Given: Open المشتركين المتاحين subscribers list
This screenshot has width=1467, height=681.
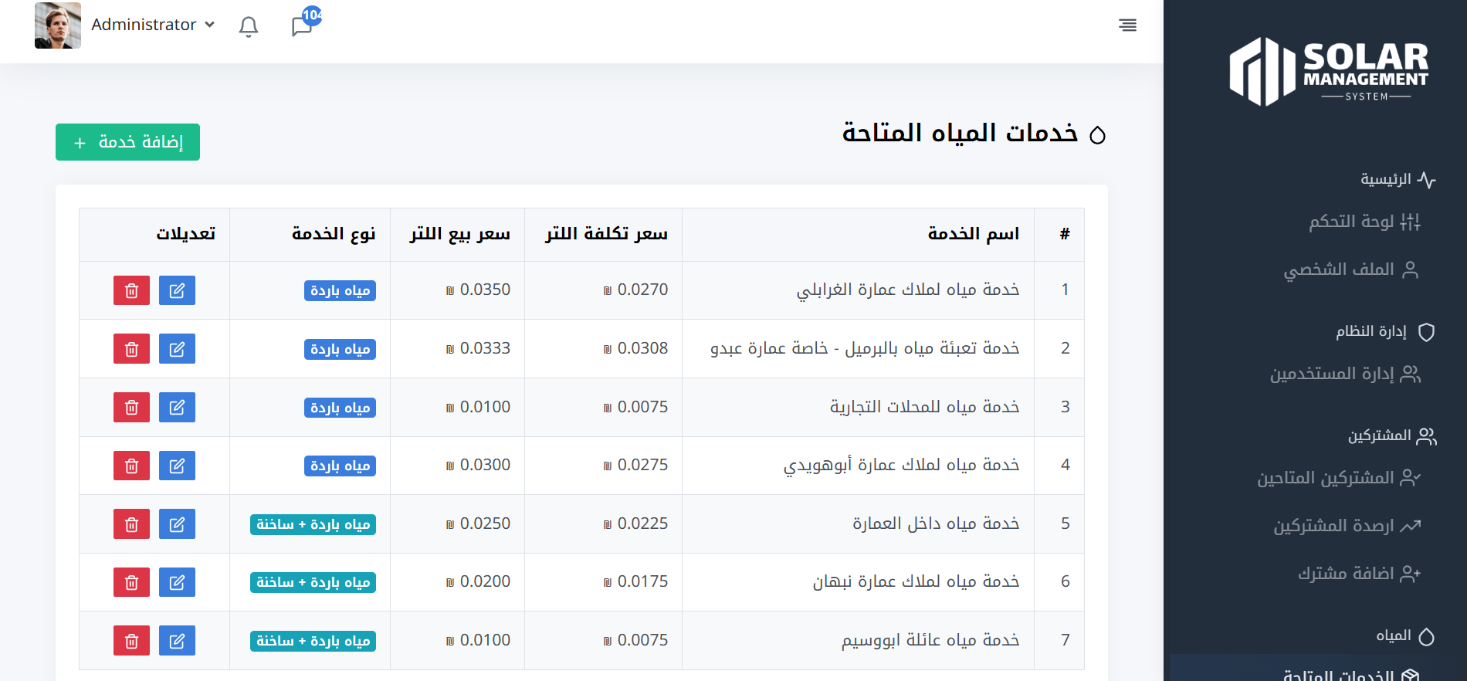Looking at the screenshot, I should click(1338, 478).
